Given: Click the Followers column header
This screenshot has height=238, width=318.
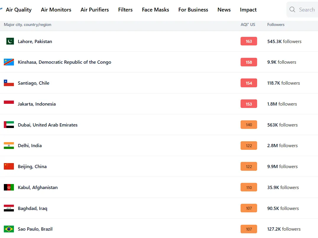Looking at the screenshot, I should (x=276, y=24).
